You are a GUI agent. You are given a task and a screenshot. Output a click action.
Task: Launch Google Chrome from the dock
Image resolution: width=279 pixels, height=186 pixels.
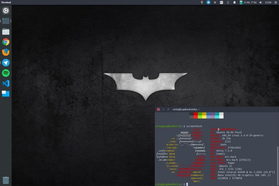point(6,42)
